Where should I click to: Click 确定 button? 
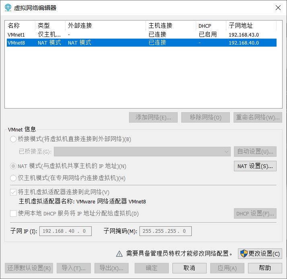[152, 268]
